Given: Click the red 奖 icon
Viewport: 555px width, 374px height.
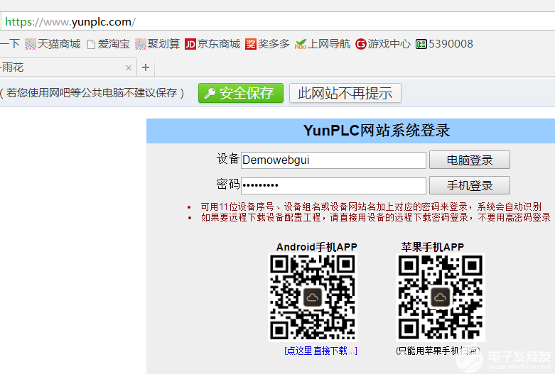Looking at the screenshot, I should pos(251,44).
